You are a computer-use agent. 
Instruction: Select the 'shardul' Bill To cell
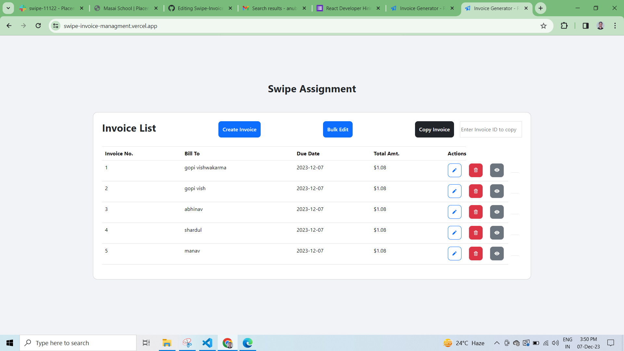tap(193, 230)
